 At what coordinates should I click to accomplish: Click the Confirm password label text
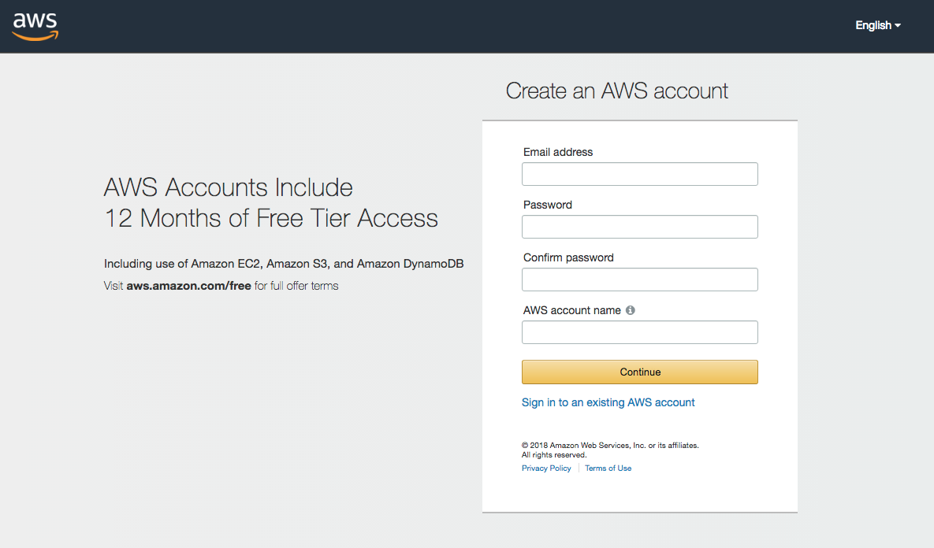pos(568,257)
